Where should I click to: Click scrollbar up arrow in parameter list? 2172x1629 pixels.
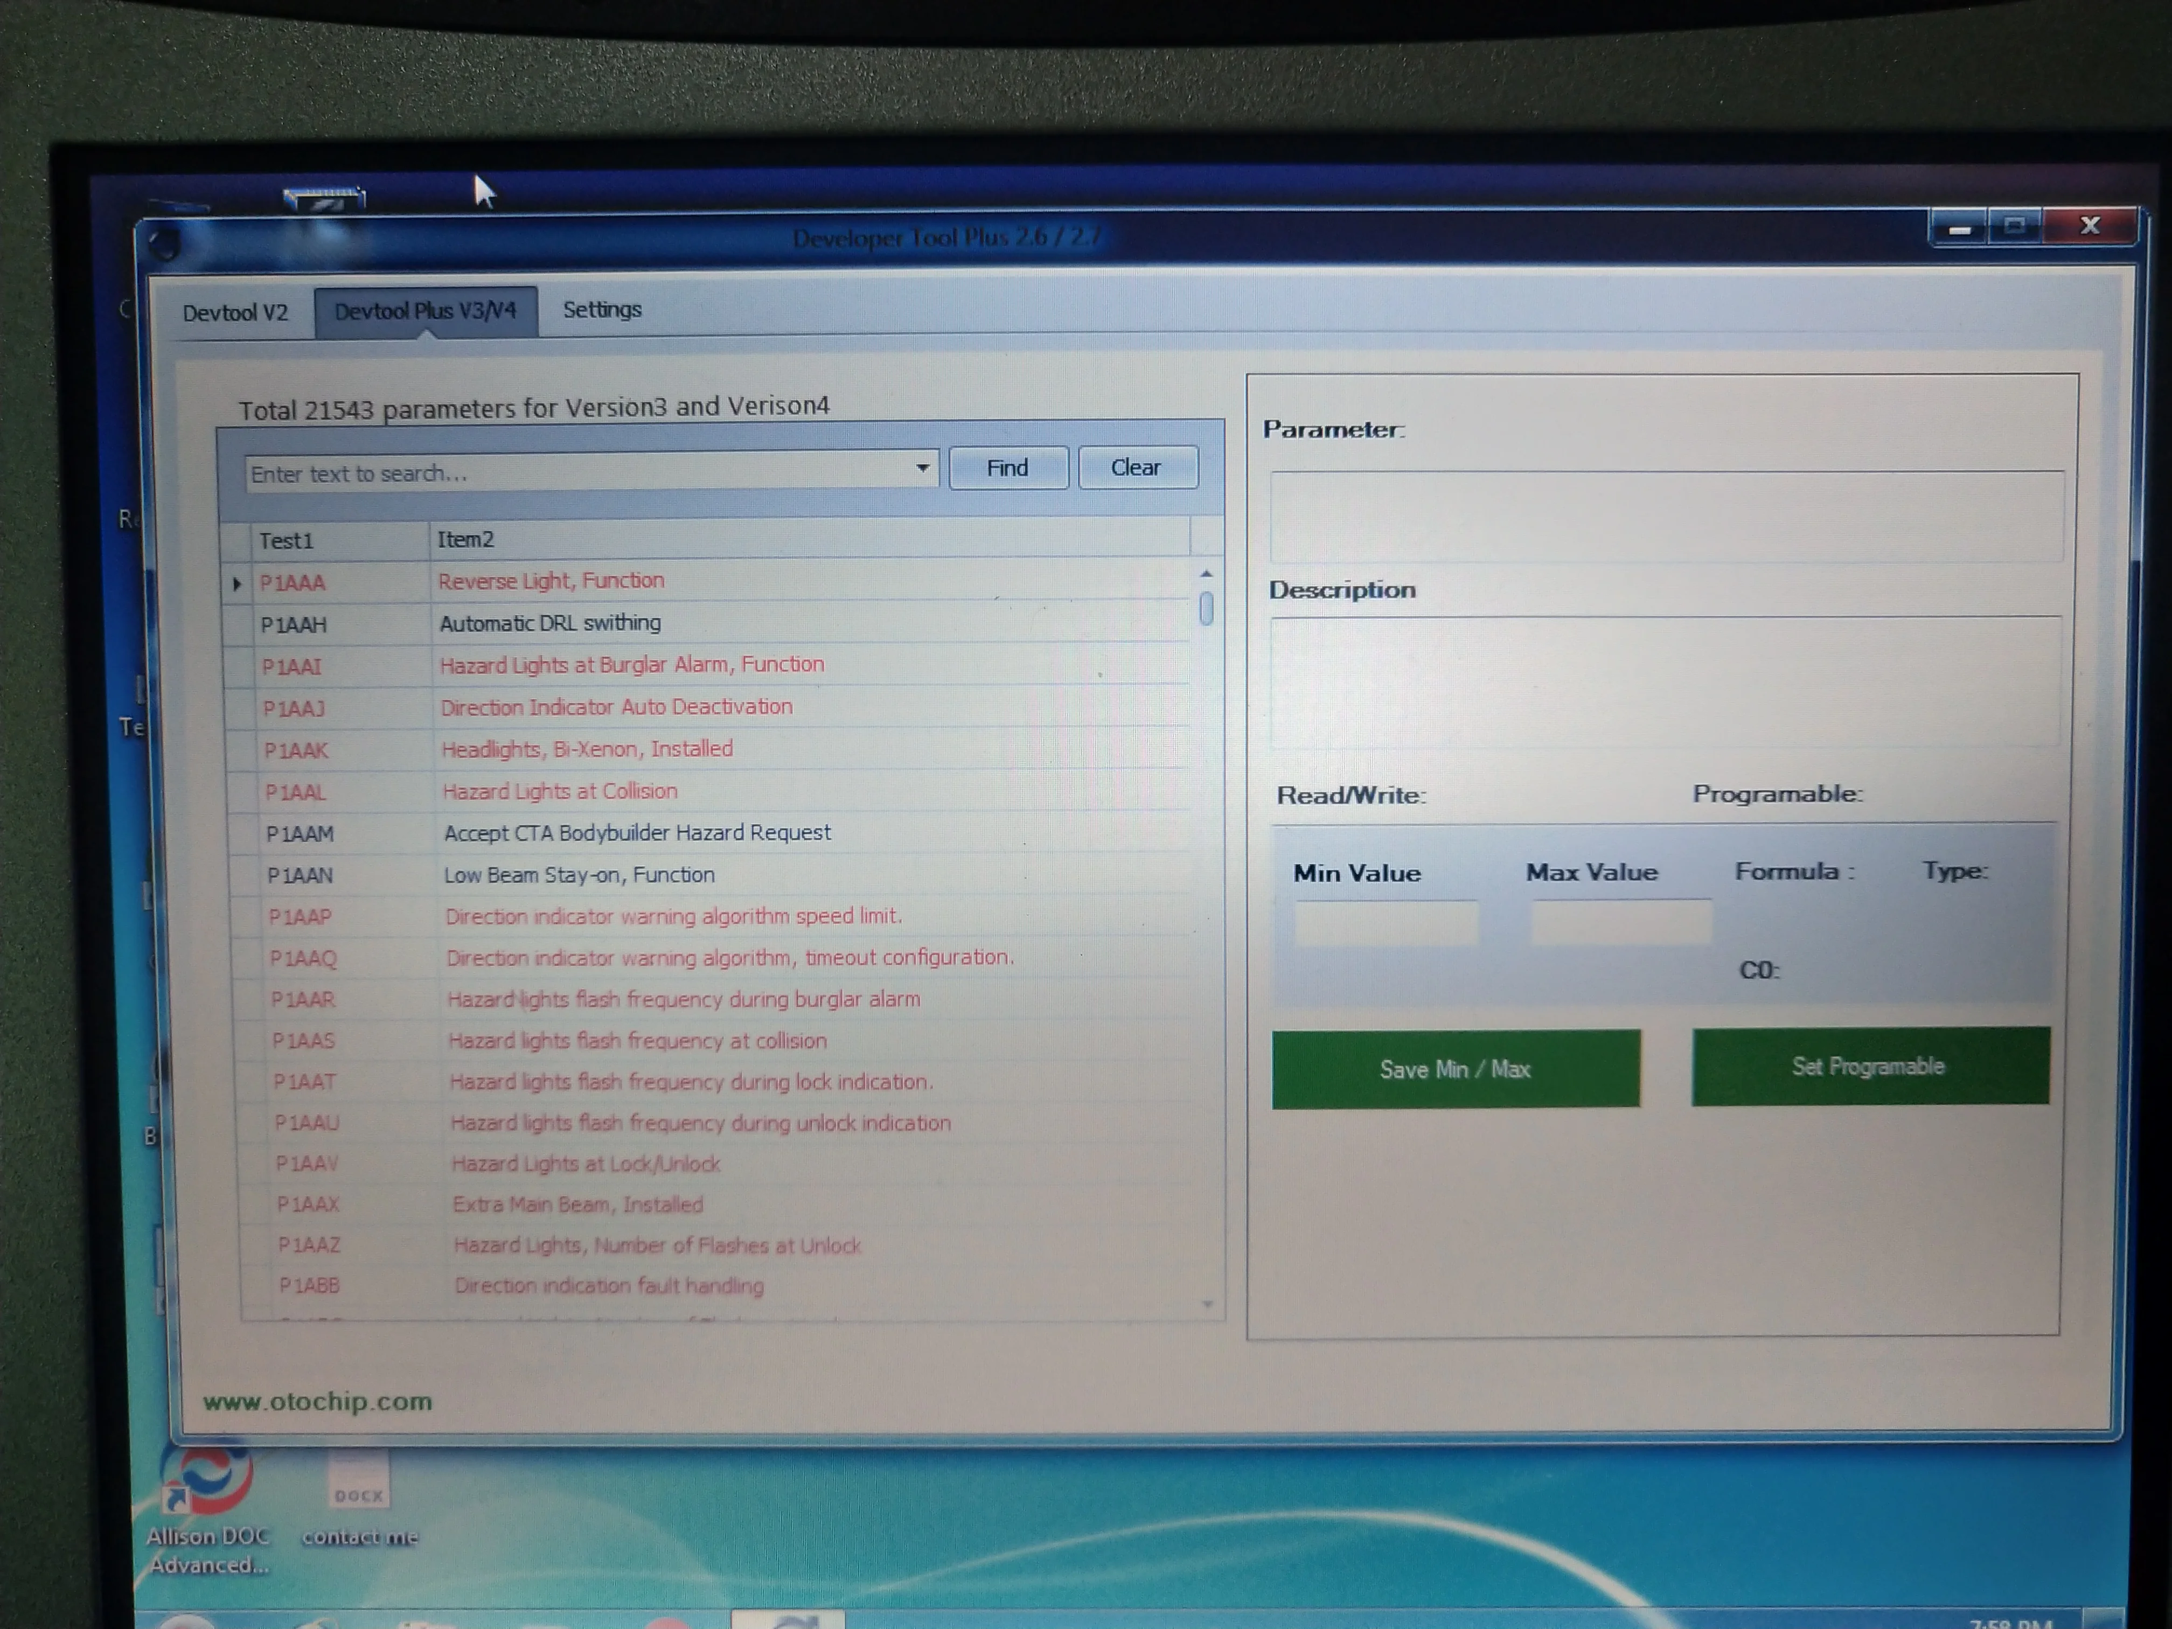(1206, 574)
